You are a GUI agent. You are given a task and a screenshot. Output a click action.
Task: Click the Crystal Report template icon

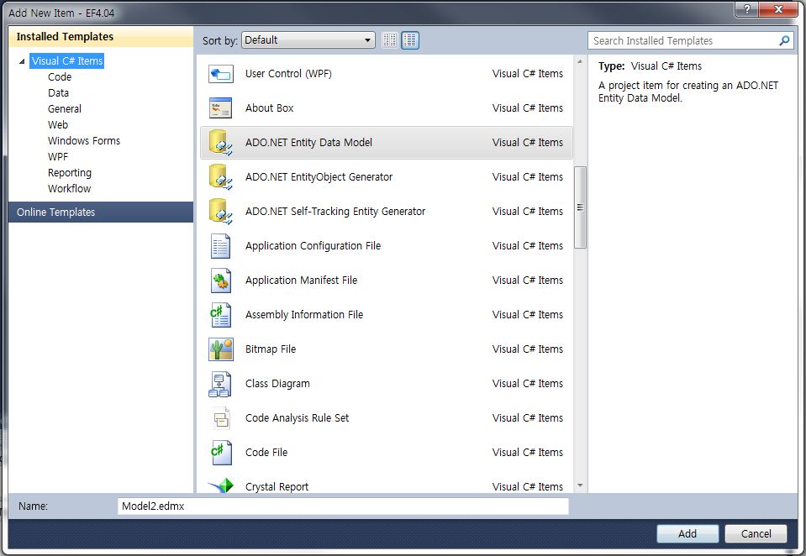221,485
